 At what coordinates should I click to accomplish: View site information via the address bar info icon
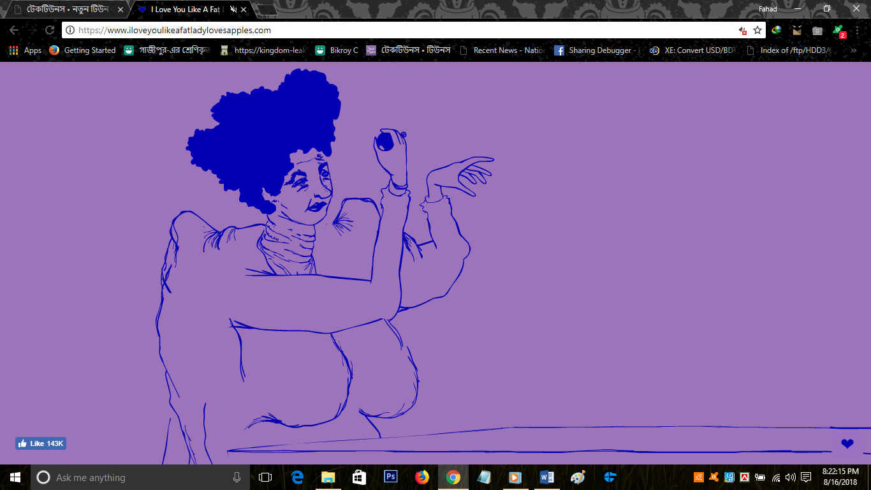tap(70, 30)
